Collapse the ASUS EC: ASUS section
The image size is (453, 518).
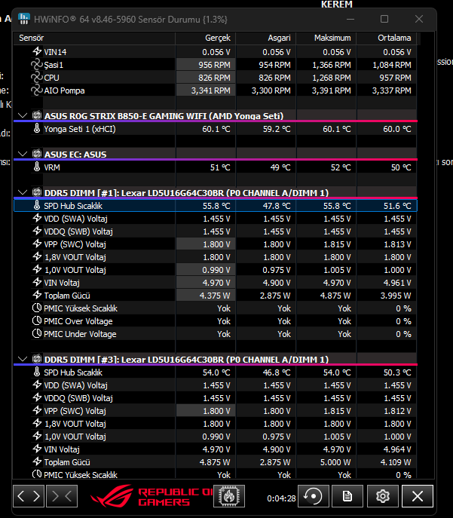[x=23, y=154]
